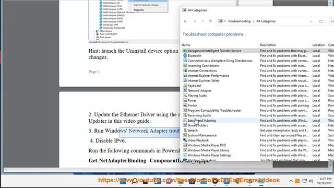Image resolution: width=334 pixels, height=188 pixels.
Task: Go back in Troubleshooting window
Action: (x=186, y=21)
